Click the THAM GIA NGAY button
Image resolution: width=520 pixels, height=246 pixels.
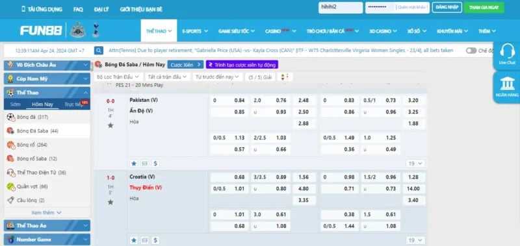[x=484, y=7]
